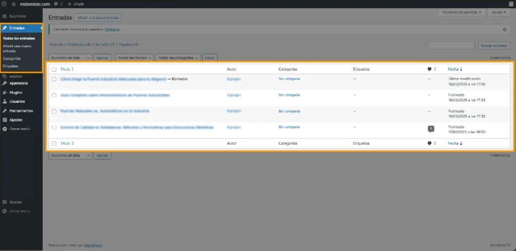Open the Acciones en lote dropdown below the table
516x251 pixels.
pyautogui.click(x=70, y=155)
